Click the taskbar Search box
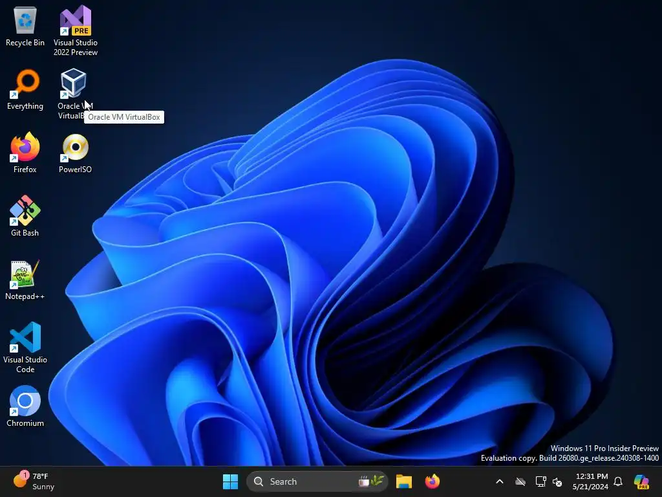The image size is (662, 497). pos(317,481)
